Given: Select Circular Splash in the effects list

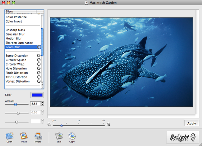Looking at the screenshot, I should click(x=16, y=60).
